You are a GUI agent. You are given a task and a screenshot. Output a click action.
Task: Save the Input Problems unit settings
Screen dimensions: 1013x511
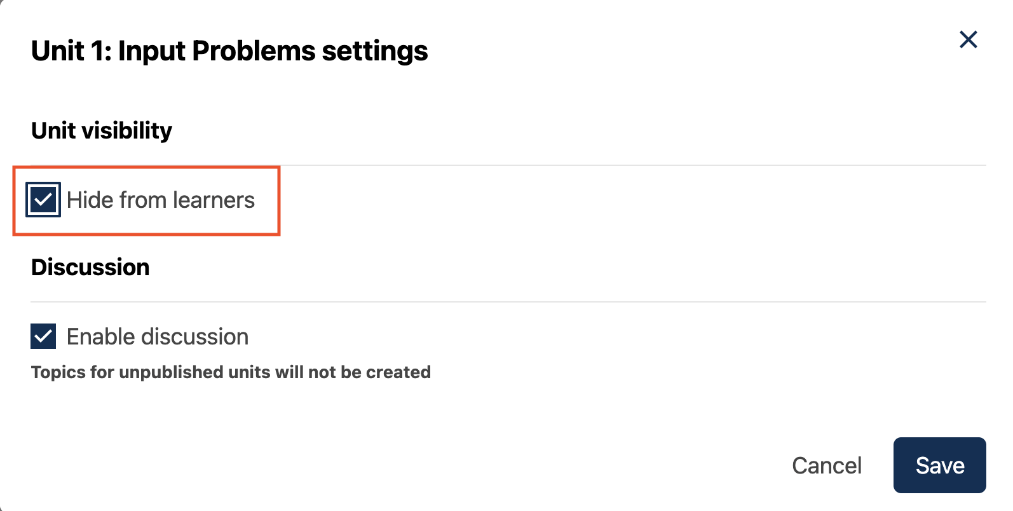[x=939, y=465]
